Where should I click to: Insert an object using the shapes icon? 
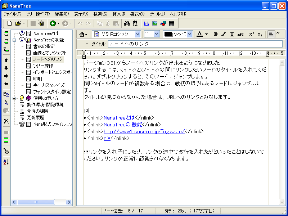pyautogui.click(x=163, y=23)
